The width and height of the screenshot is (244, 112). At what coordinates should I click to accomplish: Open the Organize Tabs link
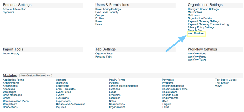coord(104,54)
